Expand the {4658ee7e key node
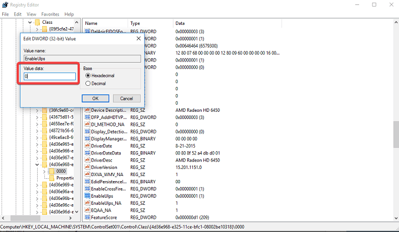This screenshot has width=399, height=232. click(37, 124)
